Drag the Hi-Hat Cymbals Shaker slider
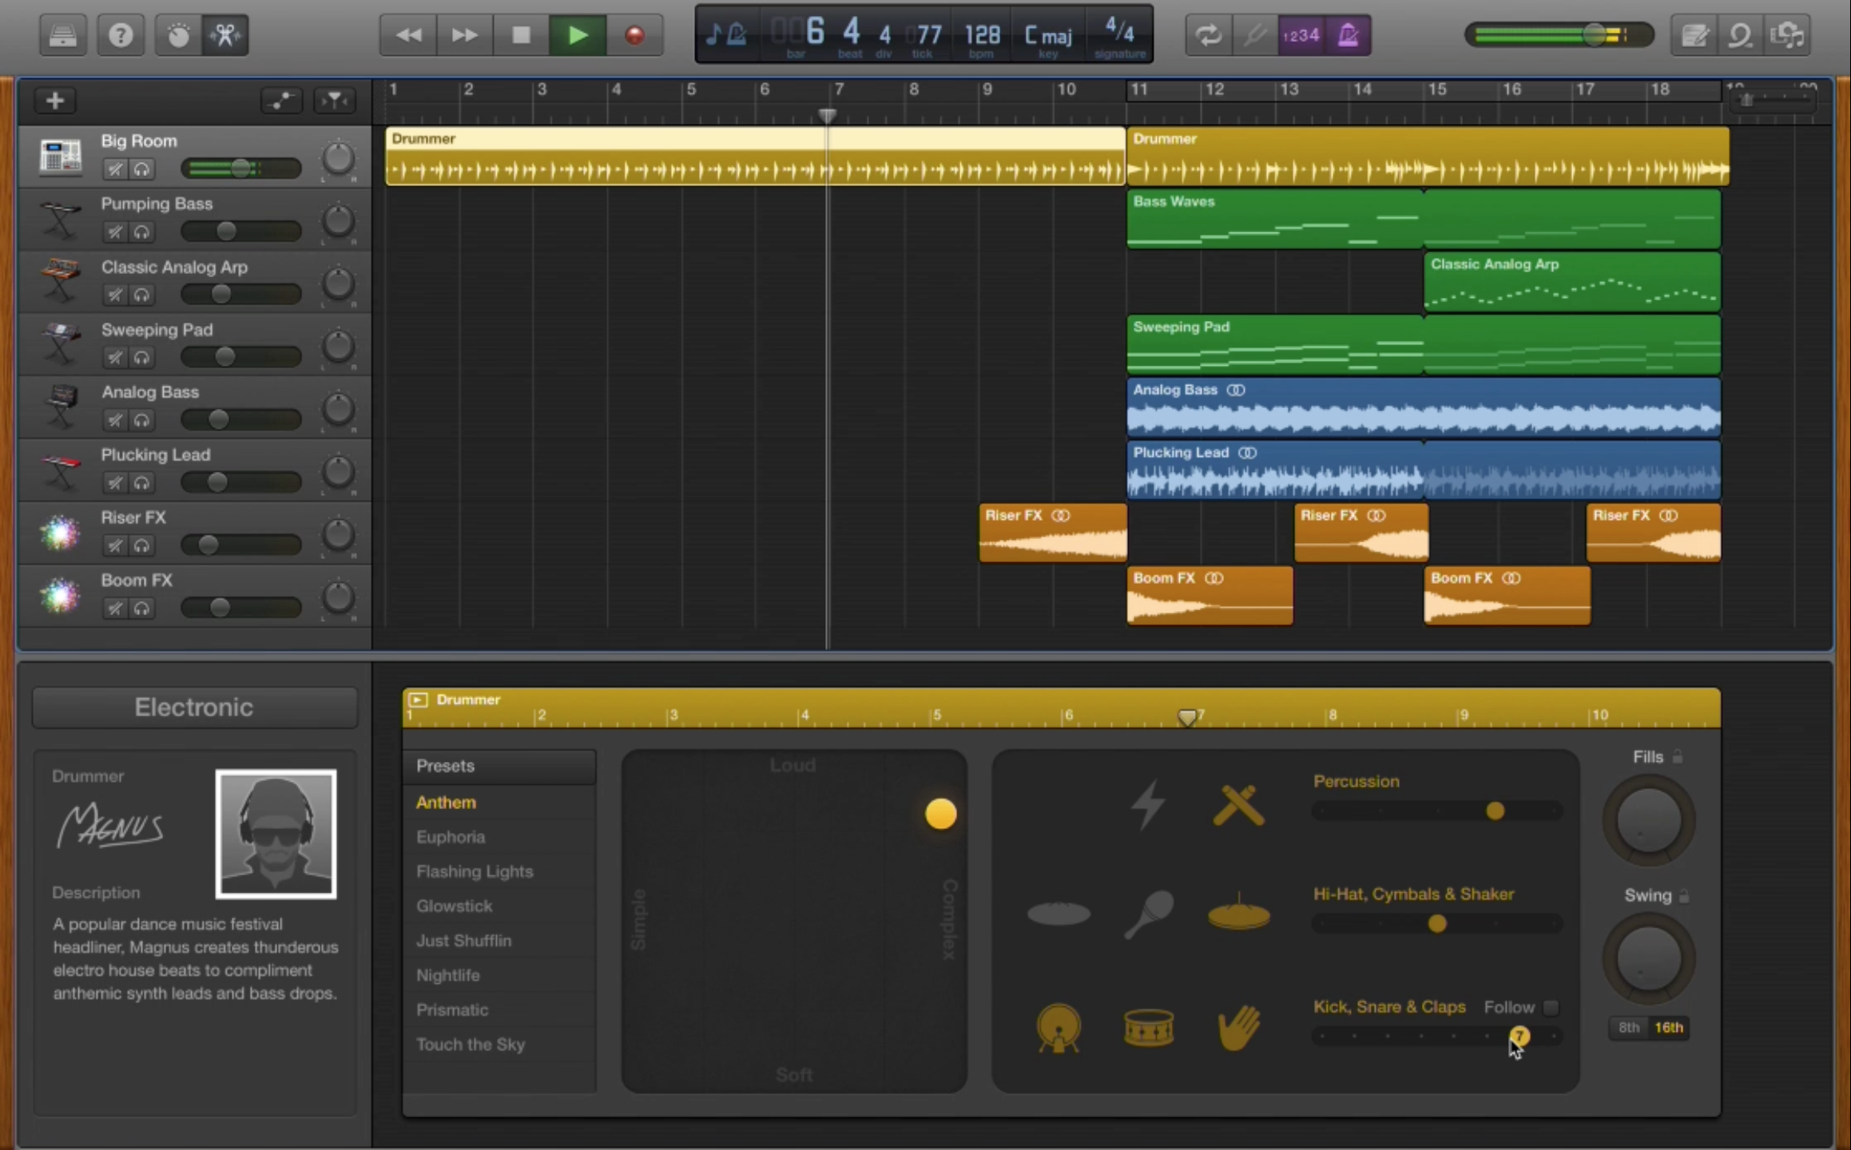1851x1150 pixels. click(x=1434, y=923)
